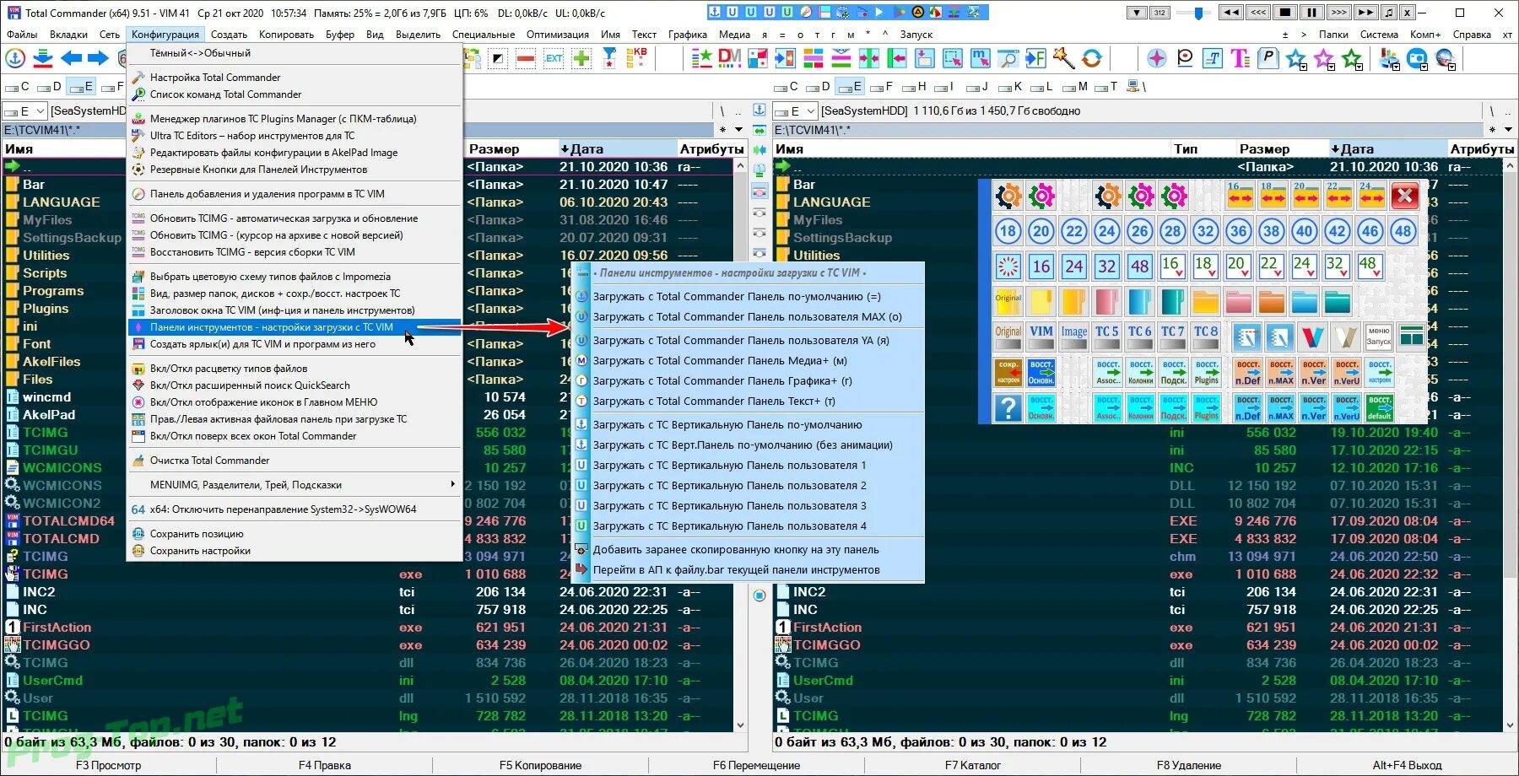Click the red minus toolbar icon
The image size is (1519, 776).
[x=526, y=58]
